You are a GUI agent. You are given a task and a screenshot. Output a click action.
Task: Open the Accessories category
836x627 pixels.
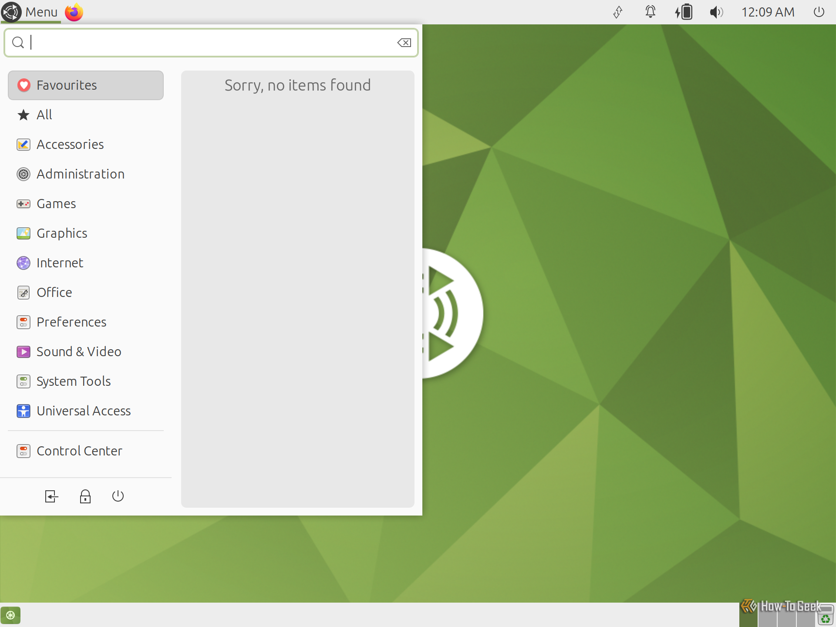[x=86, y=145]
